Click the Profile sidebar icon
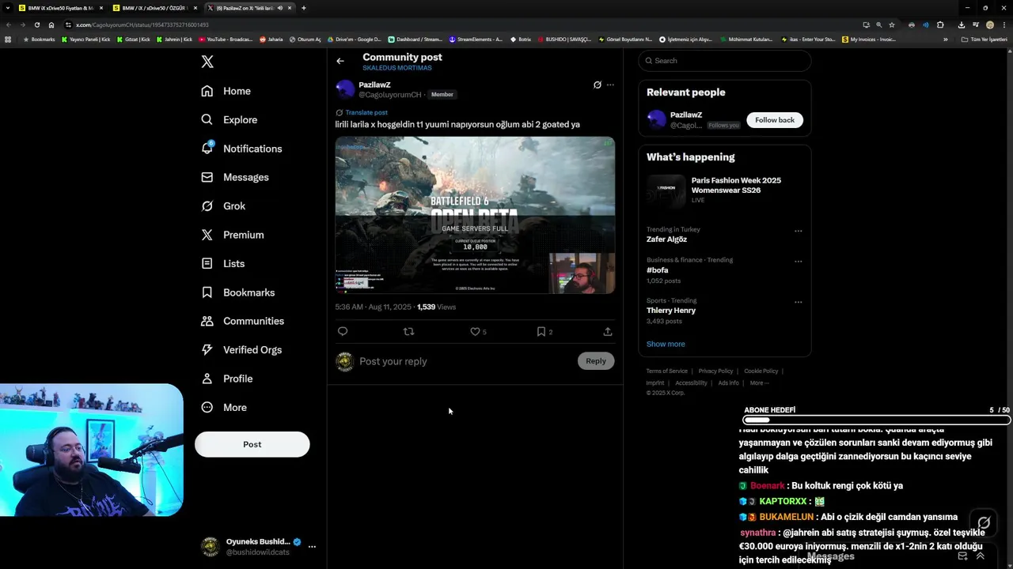Screen dimensions: 1013x569 point(207,379)
